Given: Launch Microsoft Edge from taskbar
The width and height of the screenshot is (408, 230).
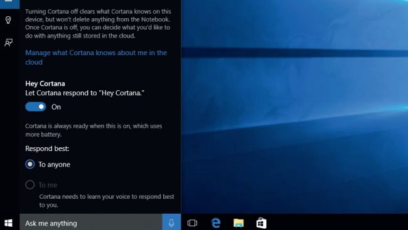Looking at the screenshot, I should click(216, 223).
